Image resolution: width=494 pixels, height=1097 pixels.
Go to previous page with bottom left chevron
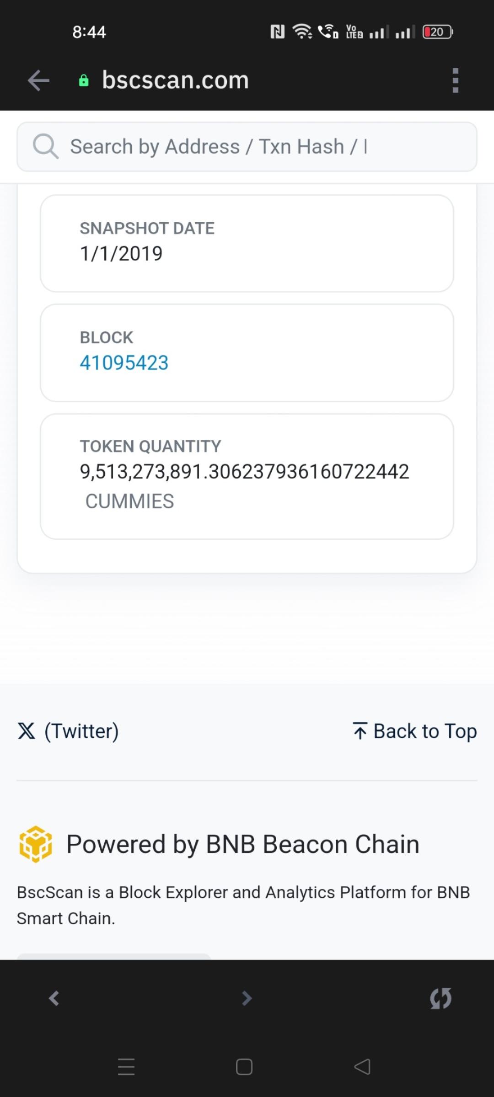(54, 998)
